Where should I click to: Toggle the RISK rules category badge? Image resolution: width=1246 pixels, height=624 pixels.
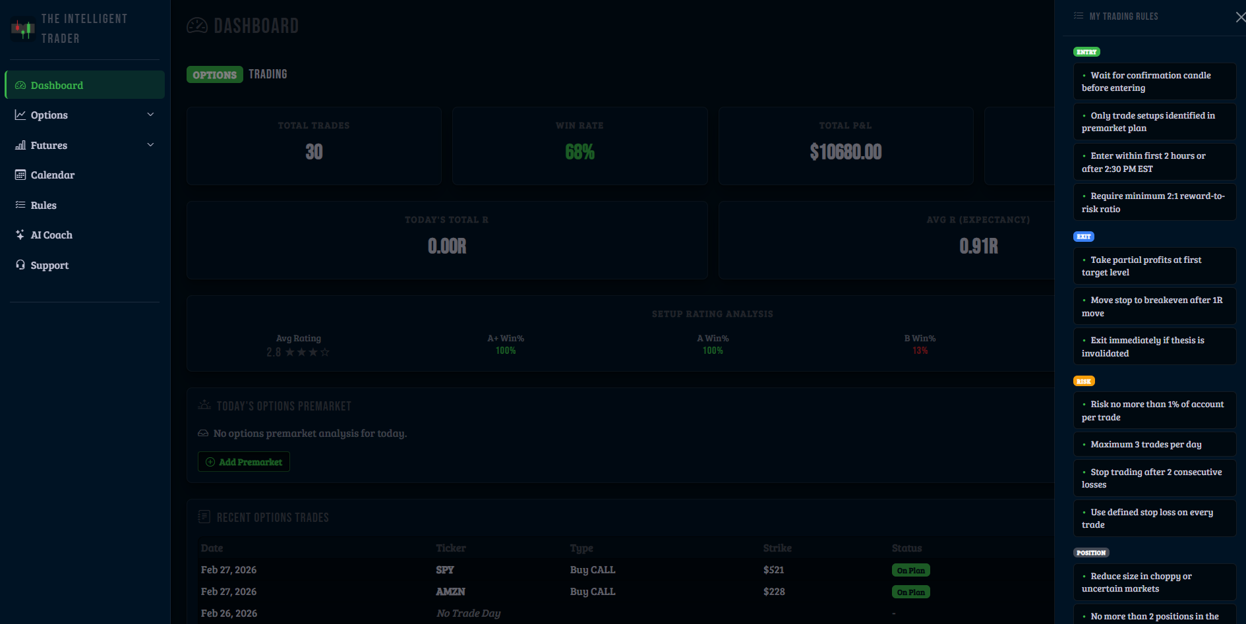coord(1084,381)
